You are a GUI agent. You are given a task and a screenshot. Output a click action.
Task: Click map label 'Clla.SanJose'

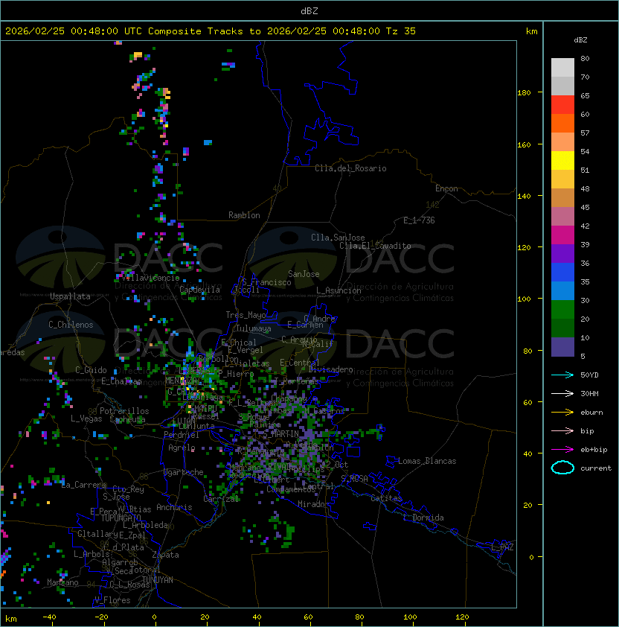point(338,238)
